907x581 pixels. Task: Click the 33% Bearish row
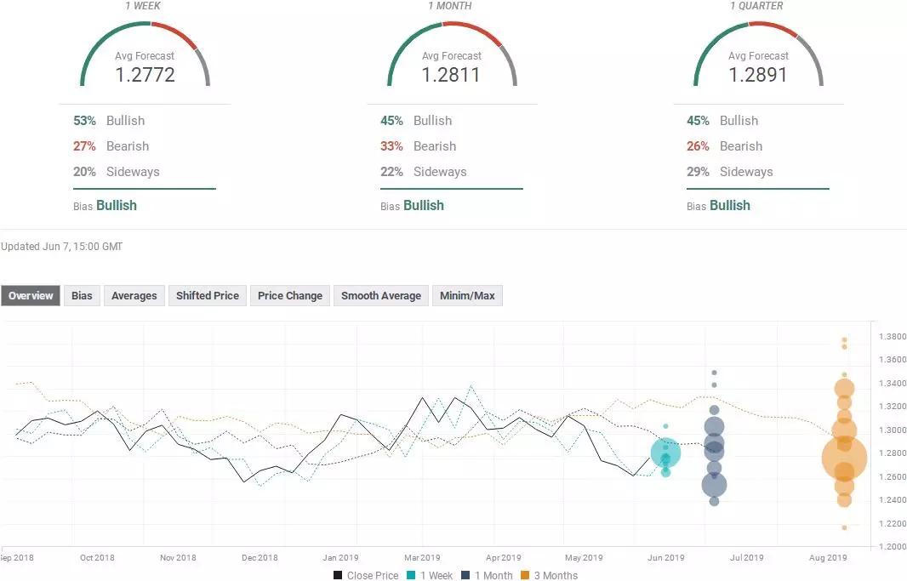pyautogui.click(x=419, y=146)
